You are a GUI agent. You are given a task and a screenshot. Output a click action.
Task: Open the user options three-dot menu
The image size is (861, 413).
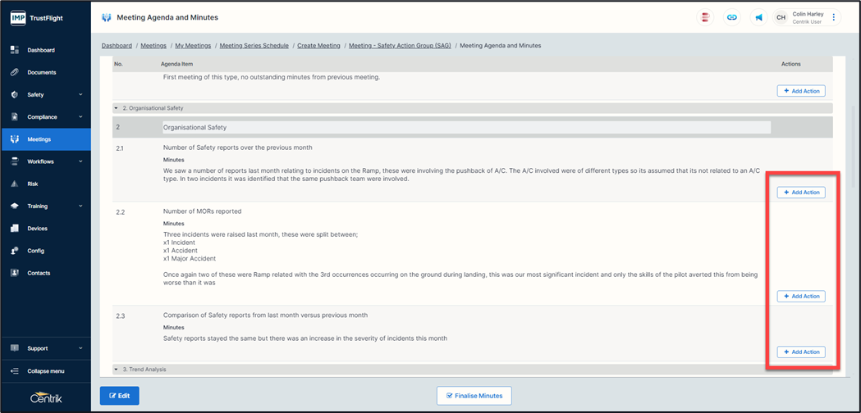click(x=834, y=17)
